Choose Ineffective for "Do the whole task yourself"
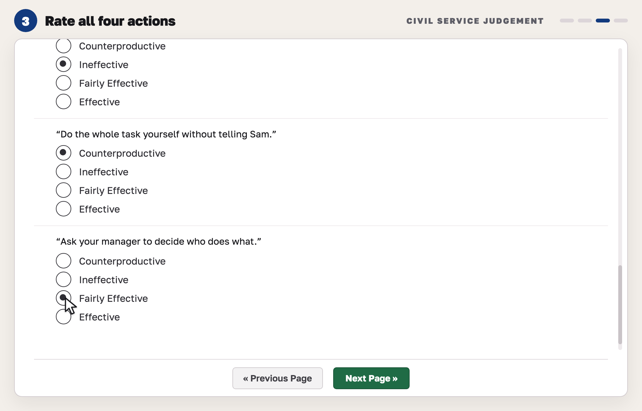The height and width of the screenshot is (411, 642). 64,172
